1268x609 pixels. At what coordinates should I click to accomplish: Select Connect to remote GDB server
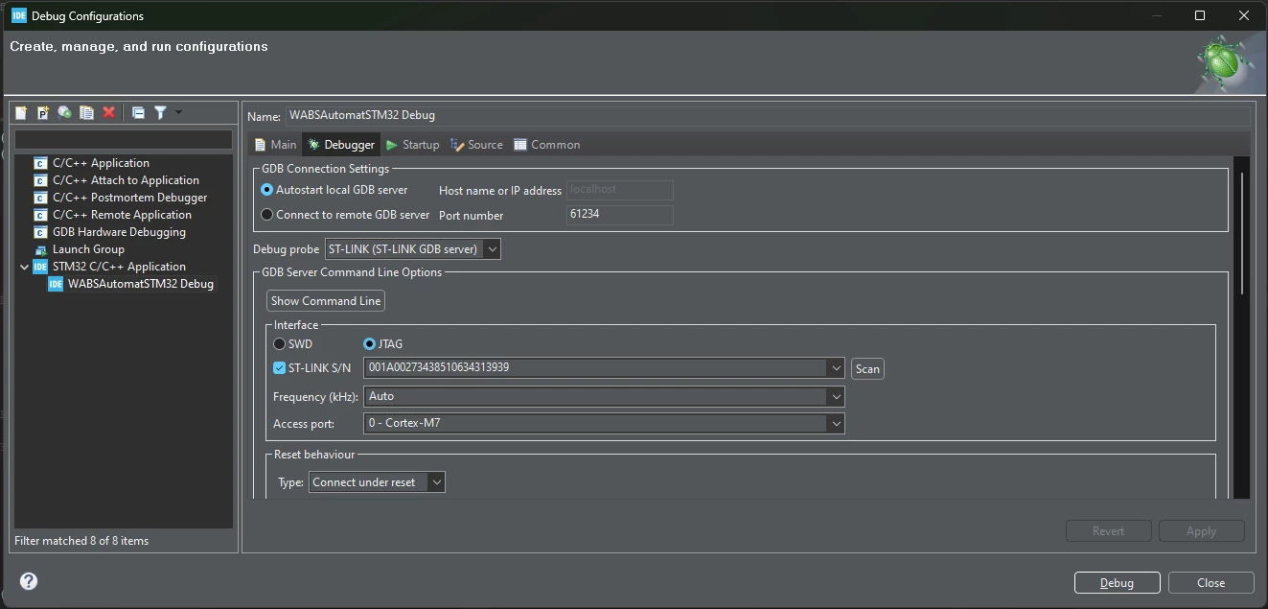click(345, 215)
